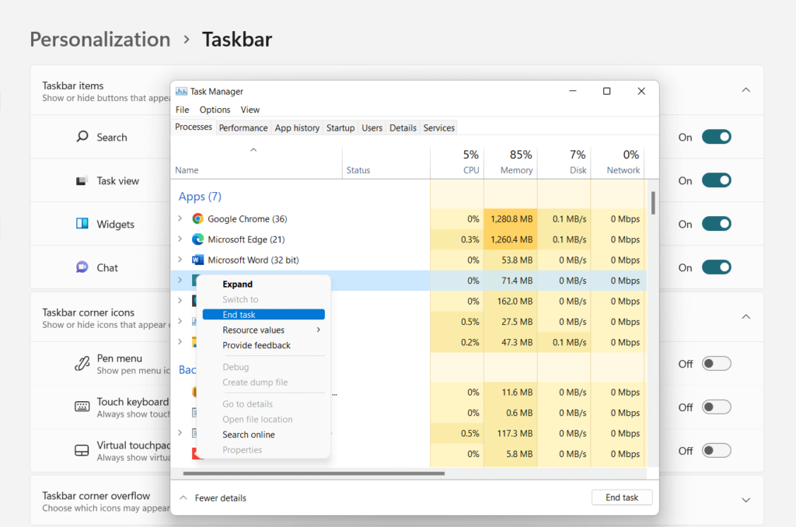Sort processes by the Memory column
The image size is (796, 527).
click(511, 162)
